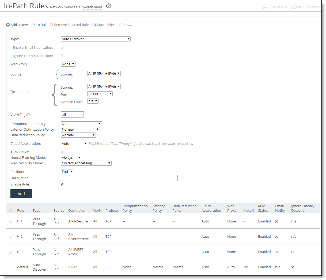The image size is (326, 280).
Task: Select the checkbox for rule 2
Action: pyautogui.click(x=10, y=237)
